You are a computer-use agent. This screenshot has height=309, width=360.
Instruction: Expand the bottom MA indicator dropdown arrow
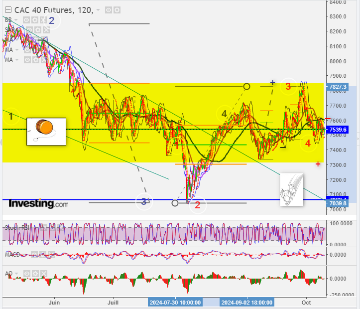coord(17,60)
